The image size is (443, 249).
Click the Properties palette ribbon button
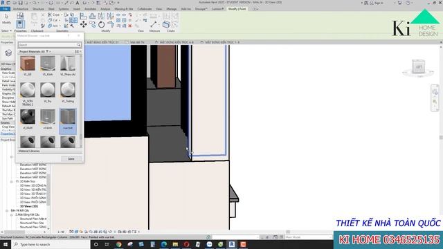(x=20, y=24)
